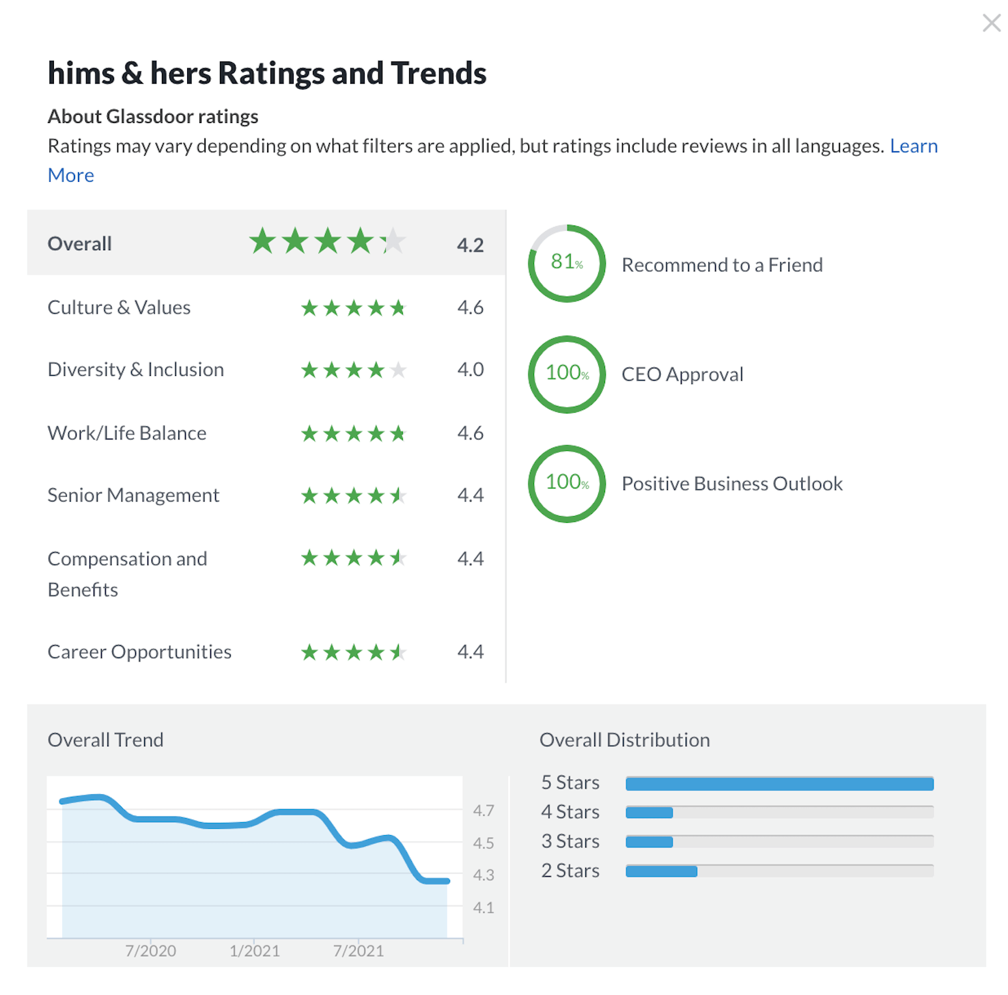Select the Career Opportunities rating row
Viewport: 1008px width, 995px height.
pos(266,652)
